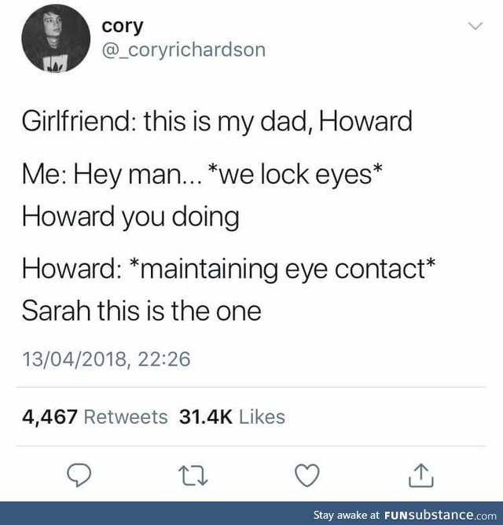
Task: Click the 'Hey man... we lock eyes' line
Action: pos(202,174)
